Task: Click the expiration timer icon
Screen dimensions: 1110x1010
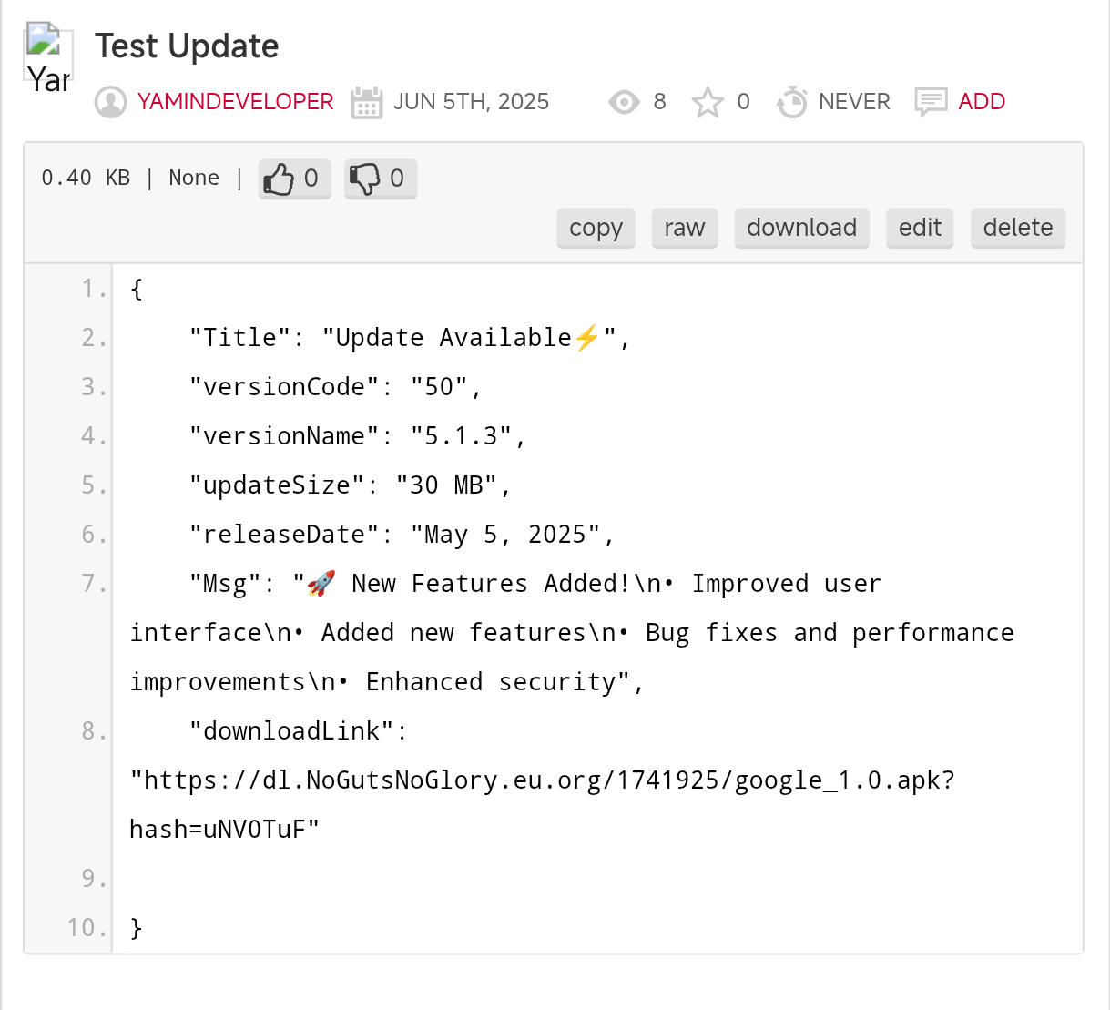Action: tap(791, 102)
